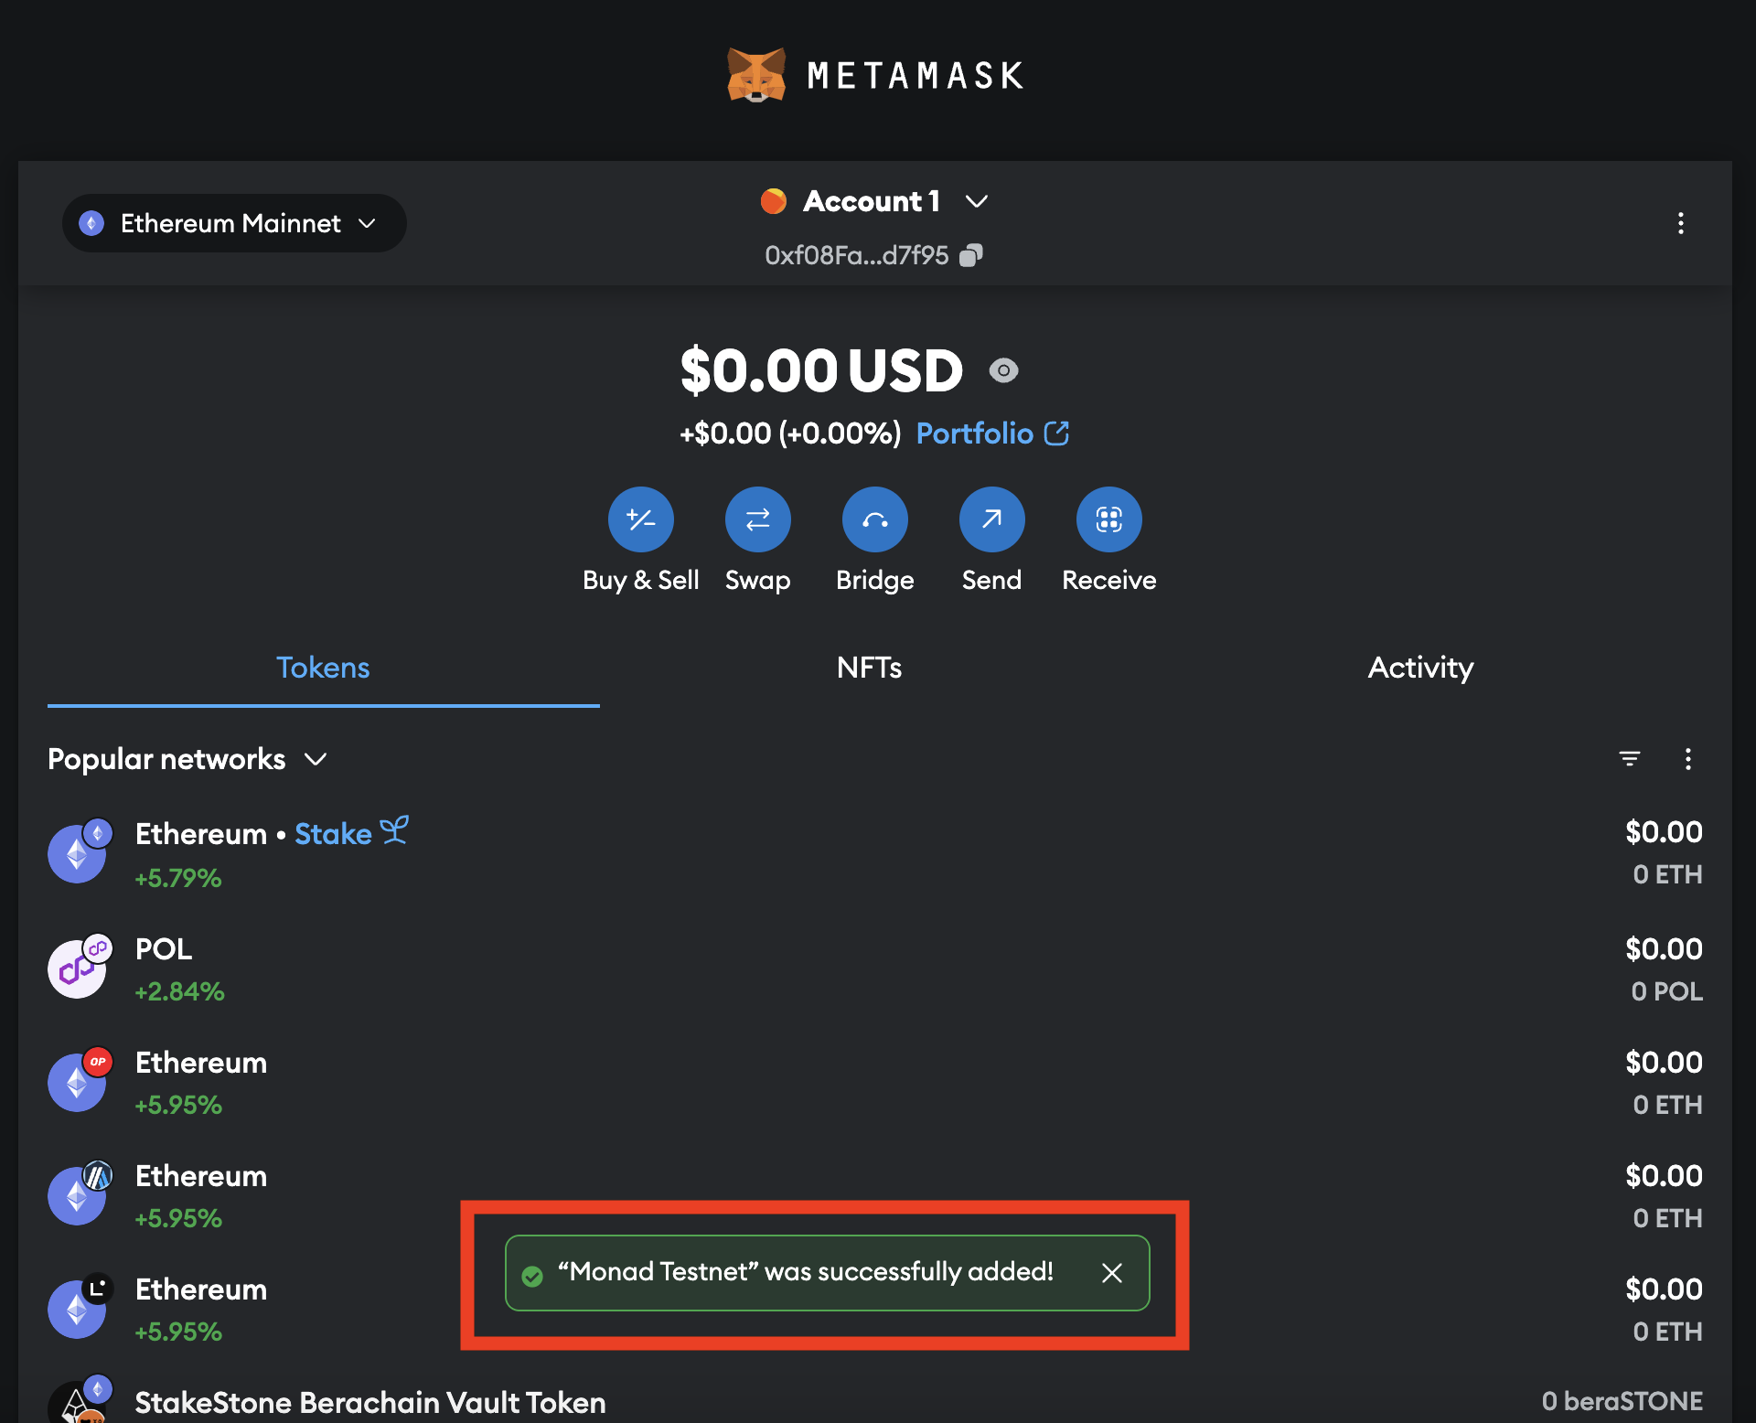This screenshot has height=1423, width=1756.
Task: Open the token filter options
Action: (x=1632, y=758)
